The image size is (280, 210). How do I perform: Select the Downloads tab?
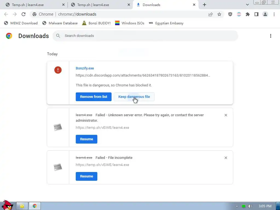[x=166, y=5]
